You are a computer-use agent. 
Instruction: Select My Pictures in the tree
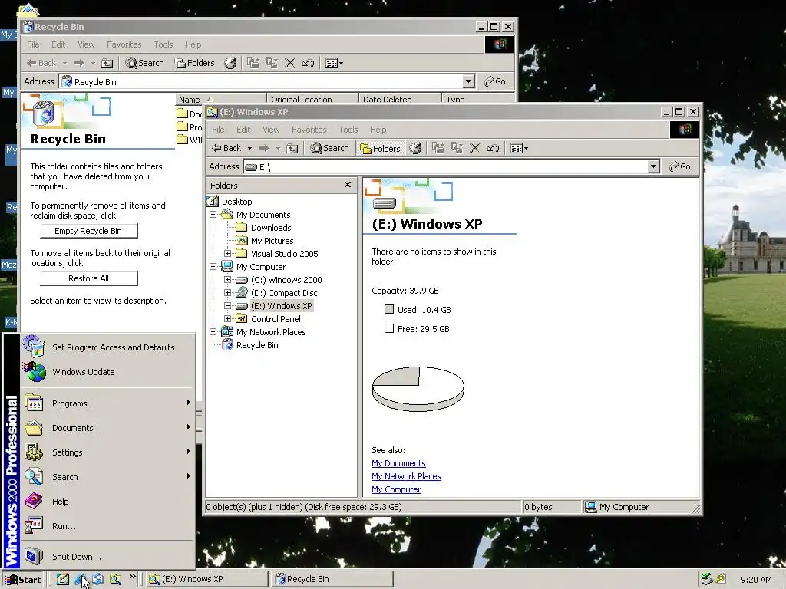272,240
